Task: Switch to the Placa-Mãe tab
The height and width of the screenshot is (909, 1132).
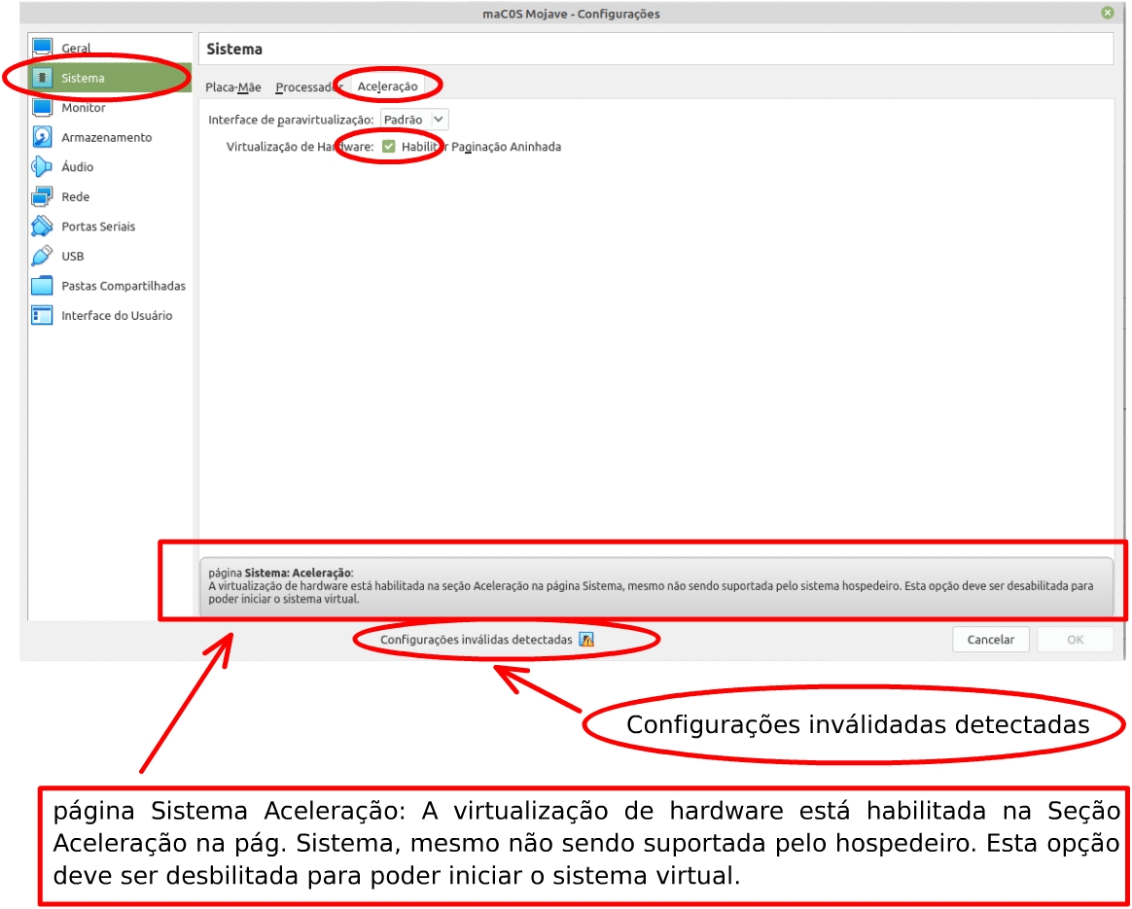Action: tap(233, 87)
